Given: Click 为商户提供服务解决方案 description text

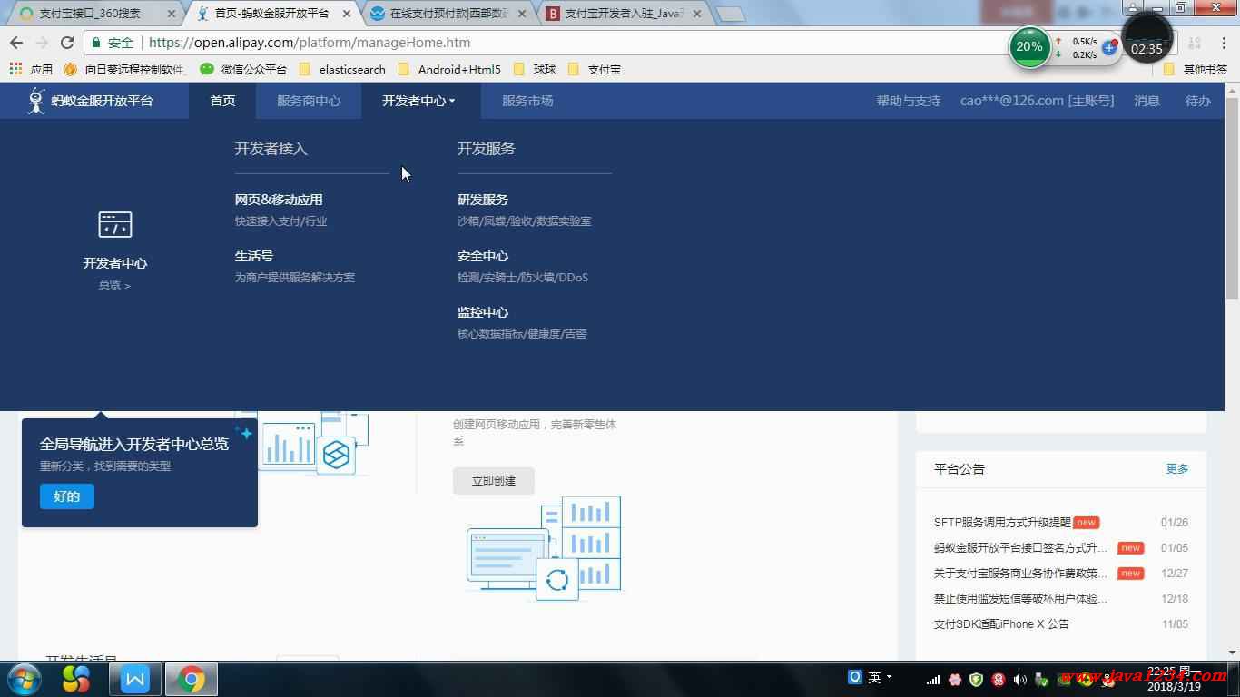Looking at the screenshot, I should [295, 278].
